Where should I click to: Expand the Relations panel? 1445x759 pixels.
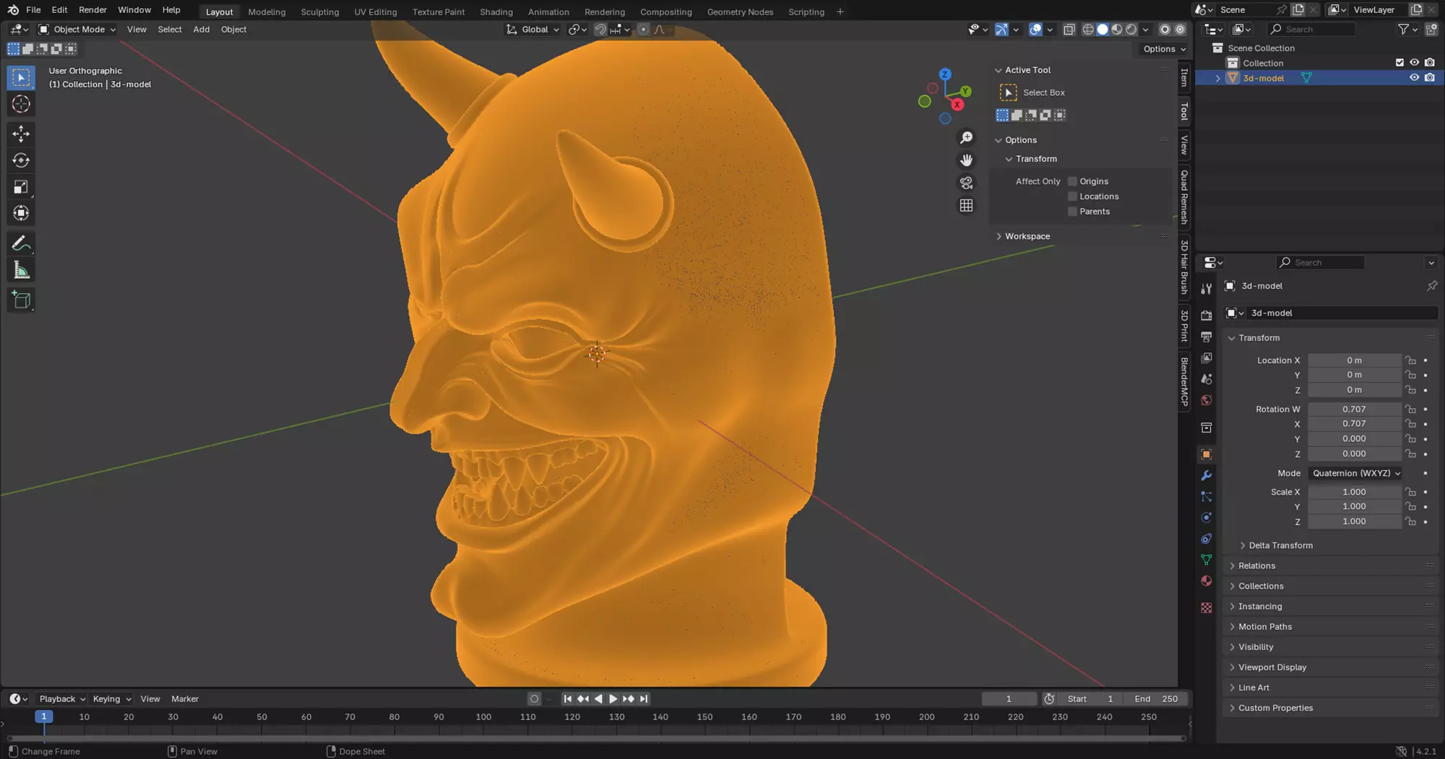1256,565
